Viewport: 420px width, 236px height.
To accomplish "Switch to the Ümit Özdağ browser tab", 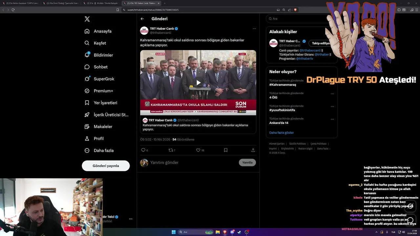I will coord(61,3).
